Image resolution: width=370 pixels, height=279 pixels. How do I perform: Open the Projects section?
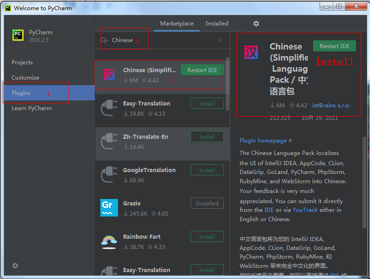pos(22,62)
